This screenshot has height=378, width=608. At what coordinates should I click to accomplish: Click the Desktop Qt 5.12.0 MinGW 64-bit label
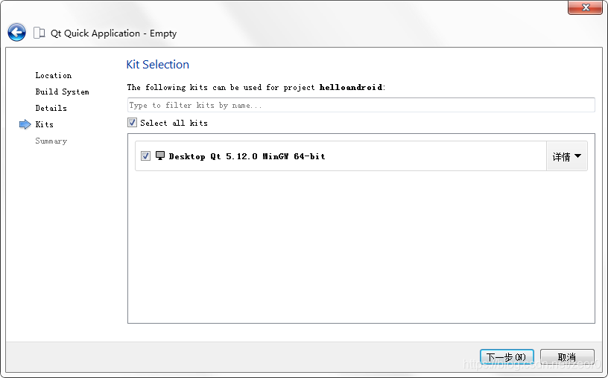pyautogui.click(x=247, y=156)
